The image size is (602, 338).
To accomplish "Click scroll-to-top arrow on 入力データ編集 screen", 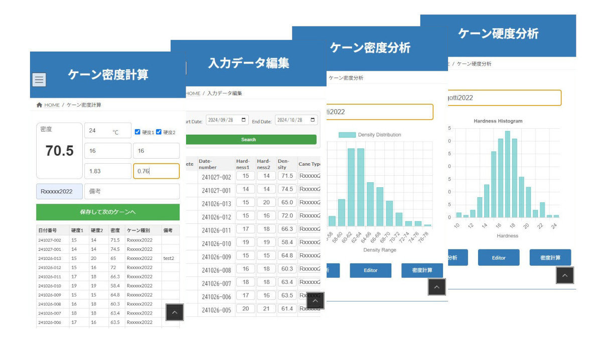I will [315, 300].
